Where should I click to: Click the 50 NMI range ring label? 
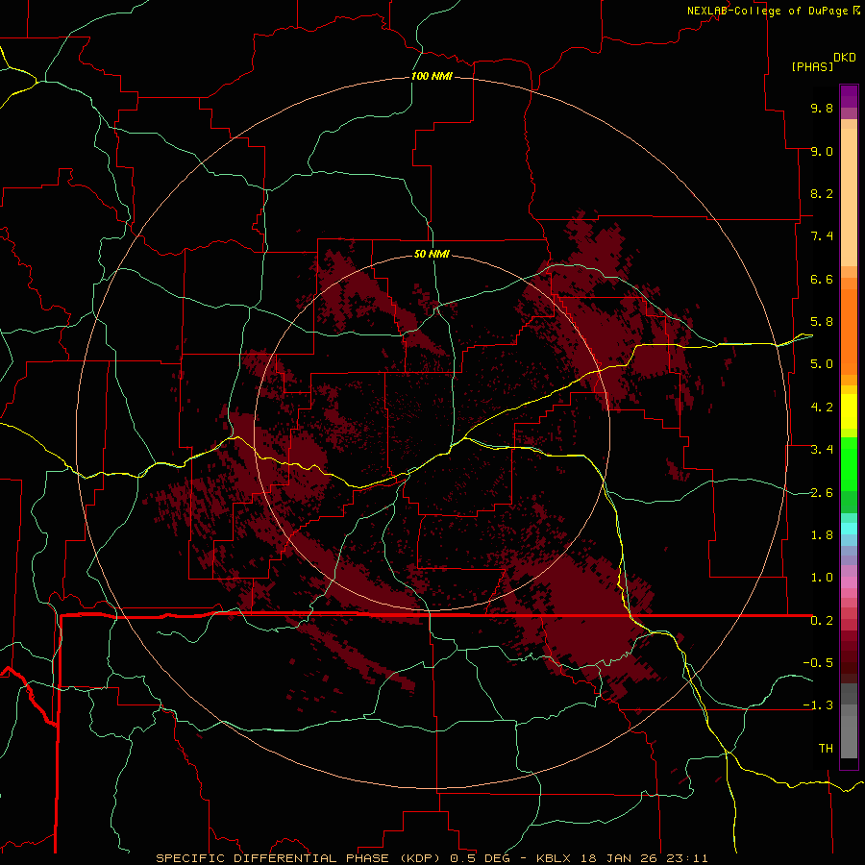(x=432, y=254)
